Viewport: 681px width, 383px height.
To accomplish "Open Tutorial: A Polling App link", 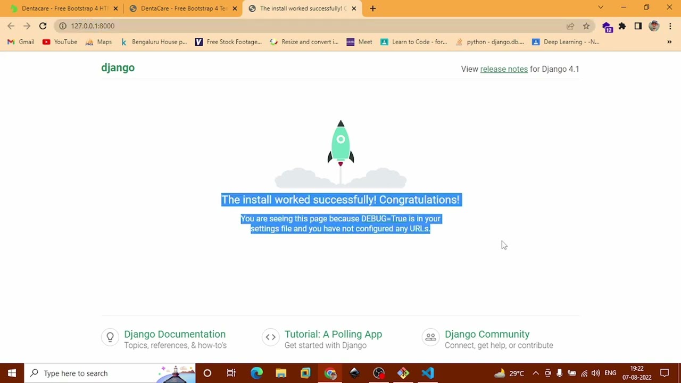I will (x=333, y=334).
